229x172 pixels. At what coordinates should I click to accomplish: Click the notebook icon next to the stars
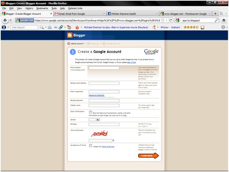coord(202,27)
